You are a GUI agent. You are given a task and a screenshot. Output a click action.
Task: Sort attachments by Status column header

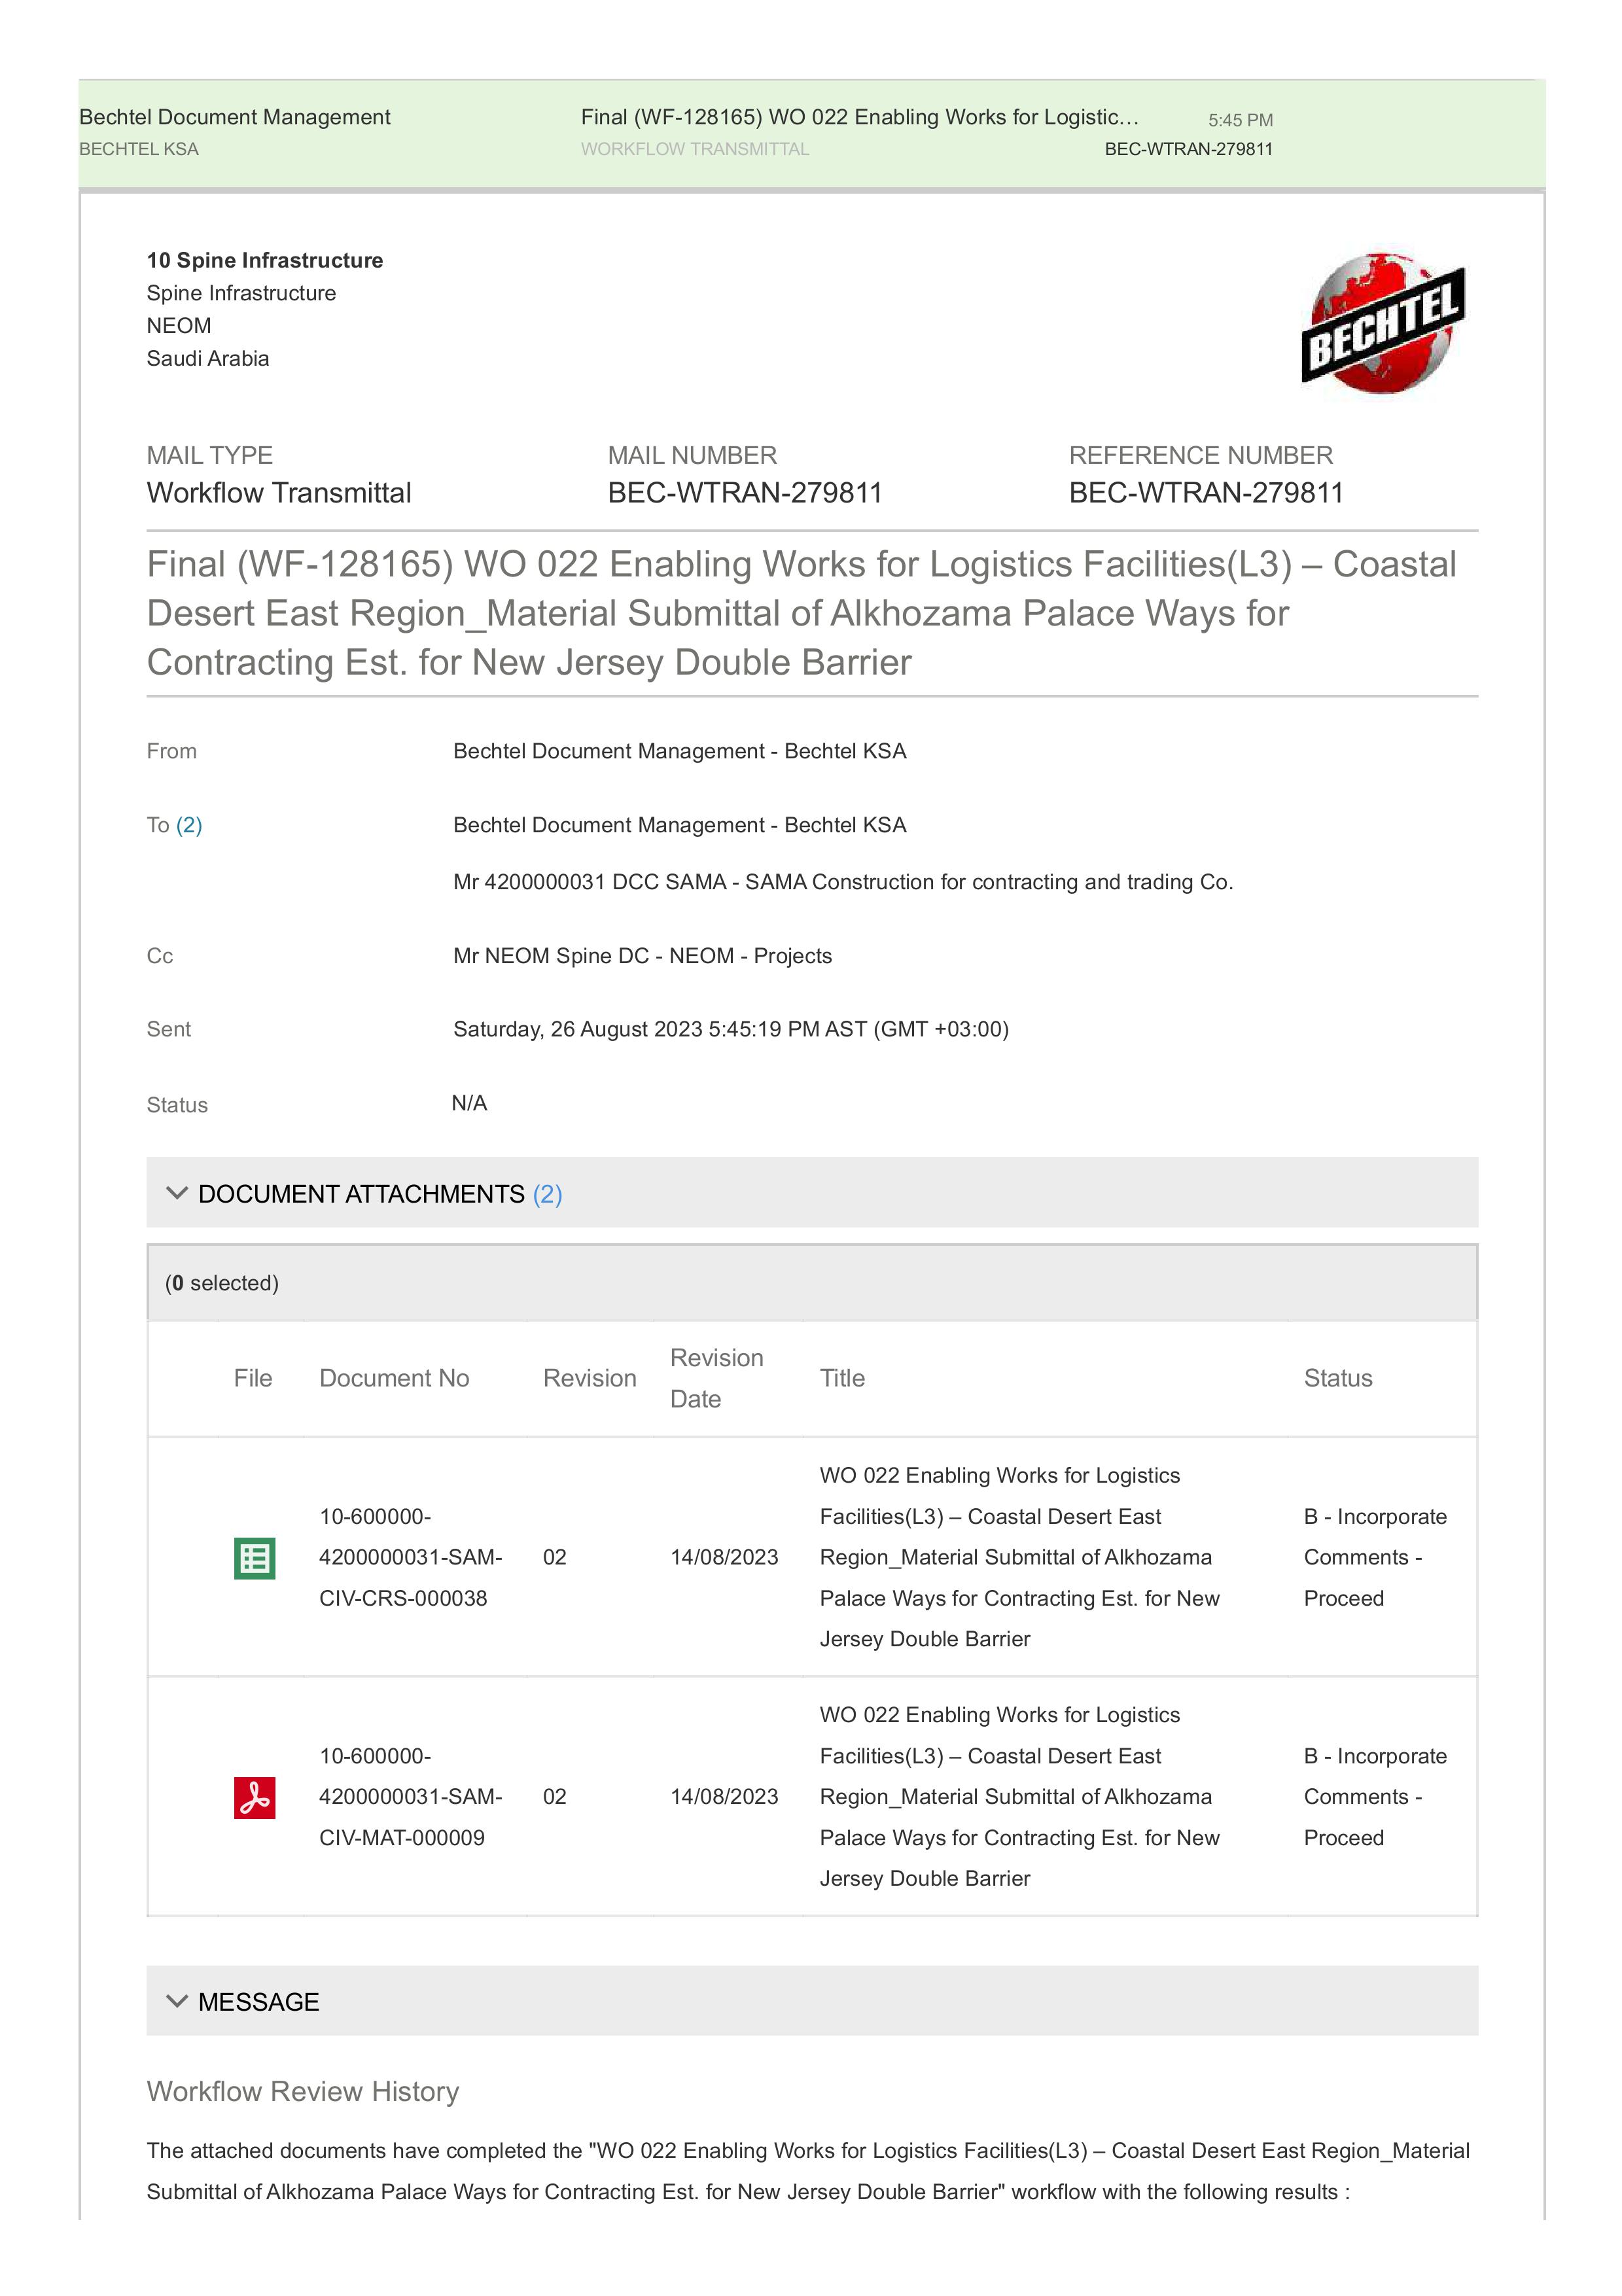click(1338, 1378)
